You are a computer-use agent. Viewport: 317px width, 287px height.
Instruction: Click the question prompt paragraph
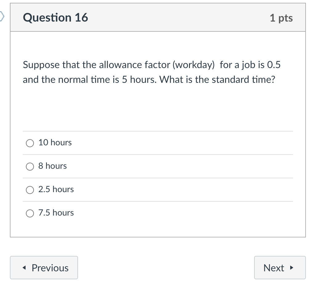tap(152, 72)
